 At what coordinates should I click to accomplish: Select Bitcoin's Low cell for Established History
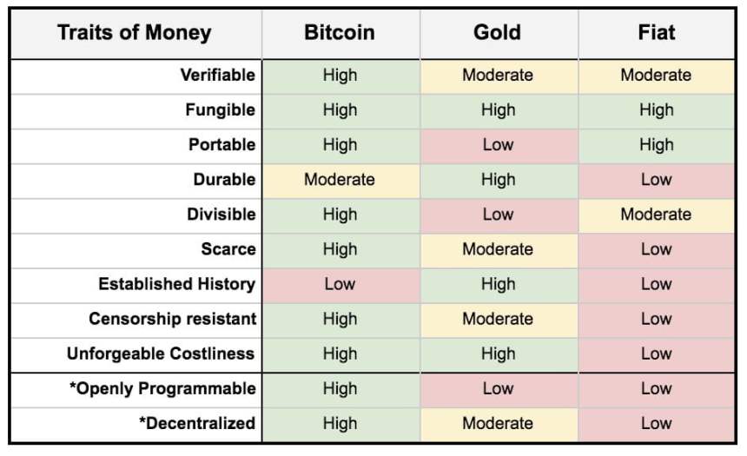point(340,284)
